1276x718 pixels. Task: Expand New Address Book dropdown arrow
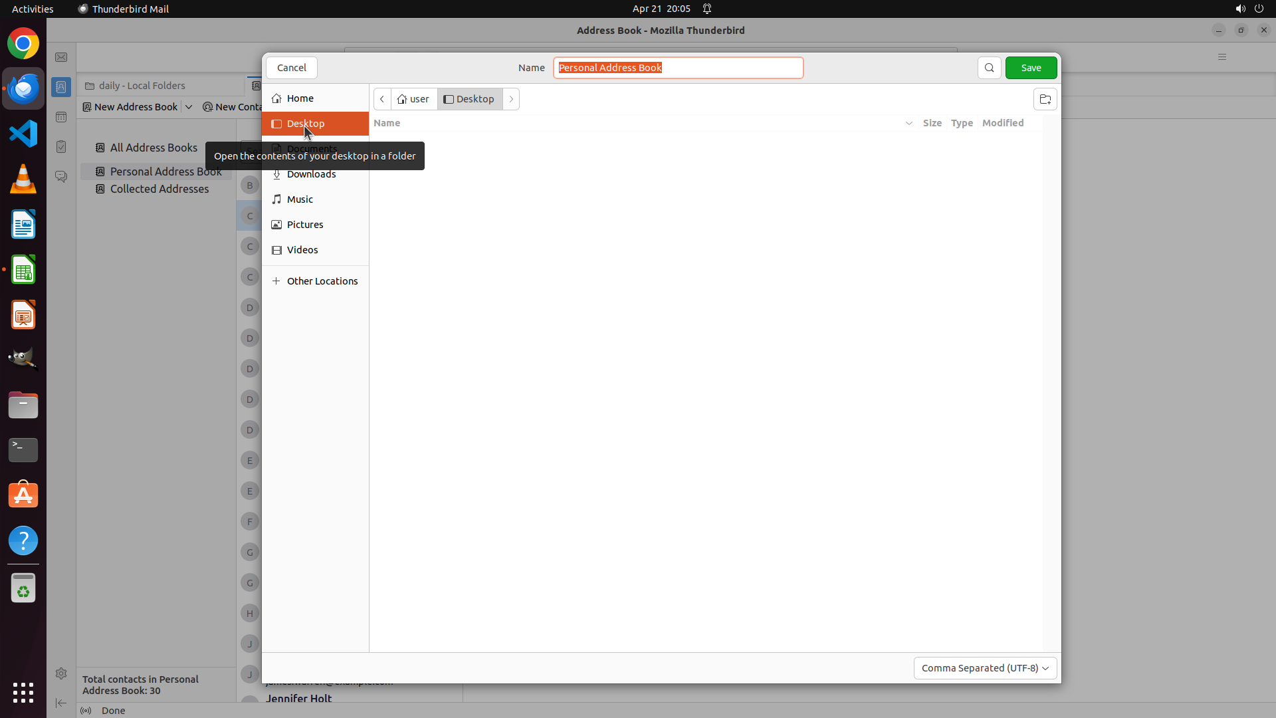click(189, 107)
